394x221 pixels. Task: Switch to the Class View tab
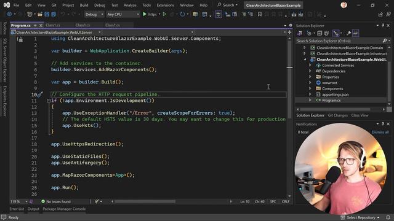coord(360,115)
